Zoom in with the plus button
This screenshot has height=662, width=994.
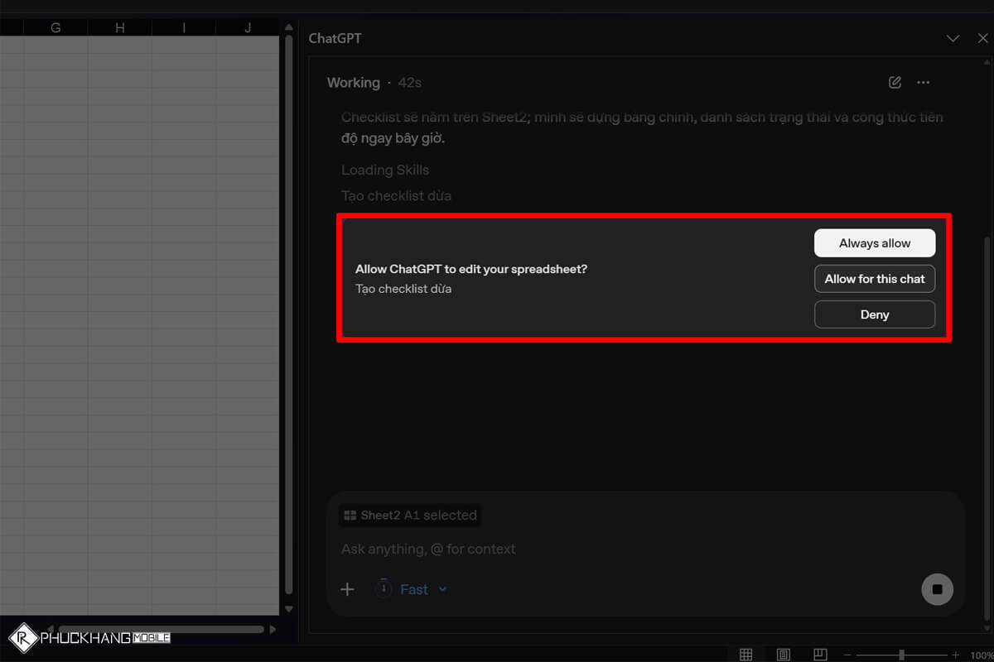(x=956, y=655)
